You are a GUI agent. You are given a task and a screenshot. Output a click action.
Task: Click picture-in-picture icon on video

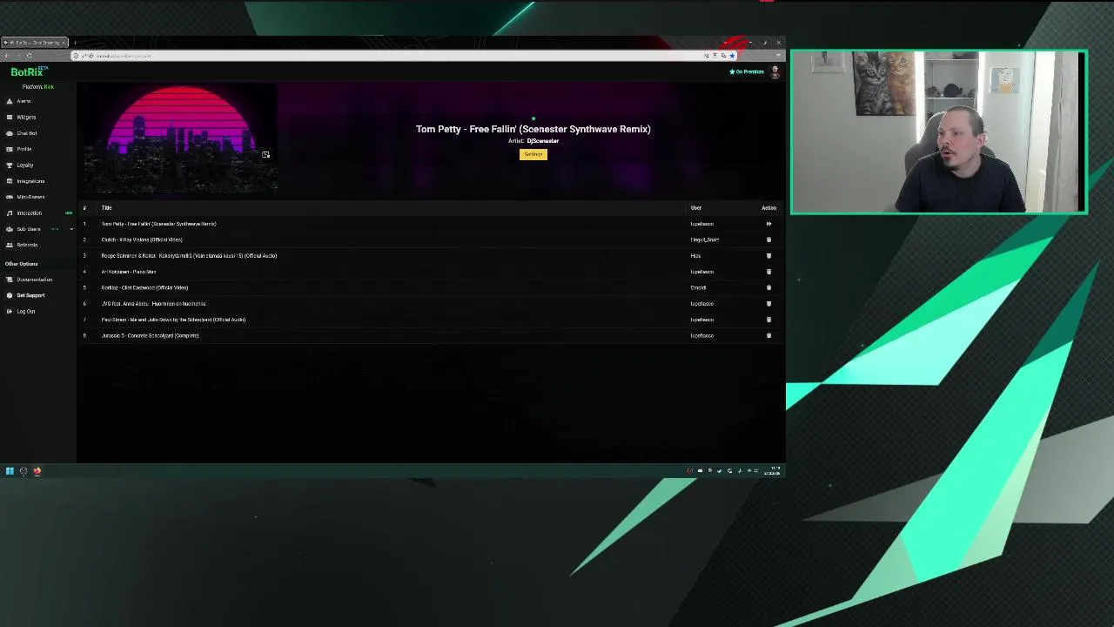coord(265,155)
